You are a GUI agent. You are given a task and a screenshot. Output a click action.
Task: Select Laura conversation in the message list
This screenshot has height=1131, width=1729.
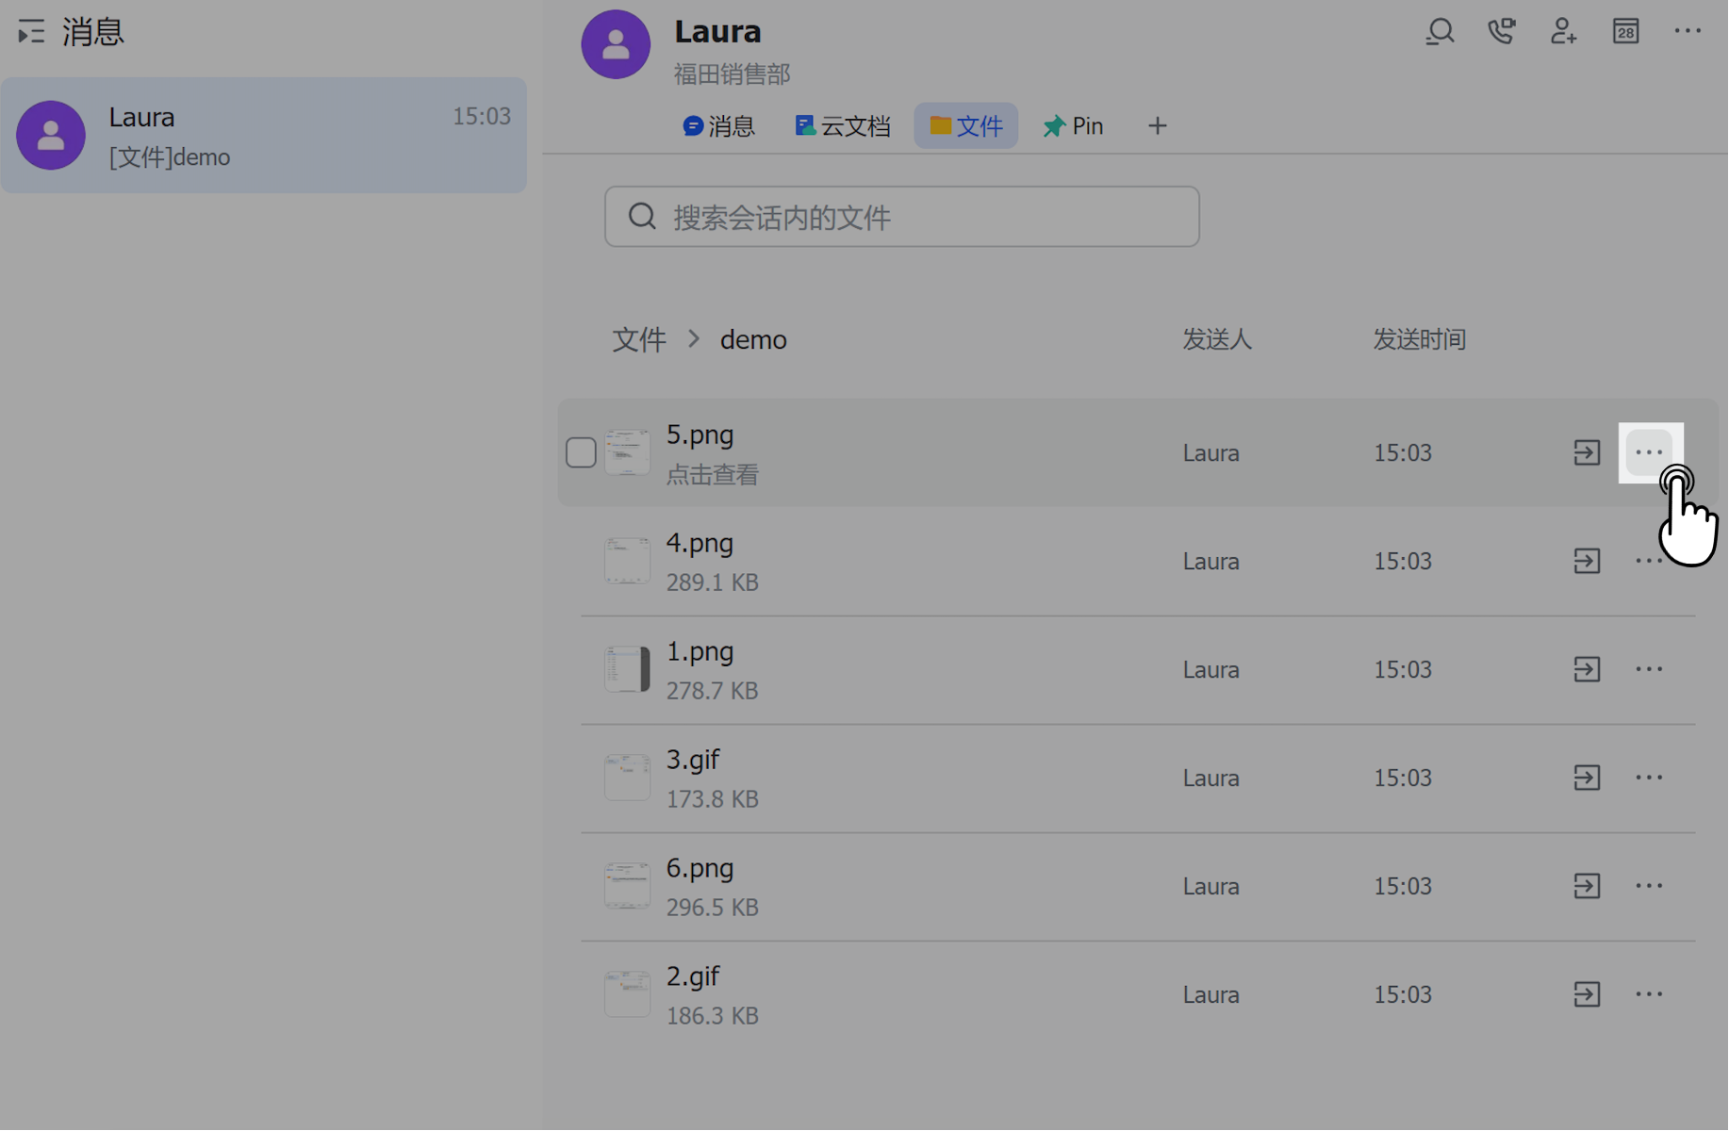[x=263, y=136]
